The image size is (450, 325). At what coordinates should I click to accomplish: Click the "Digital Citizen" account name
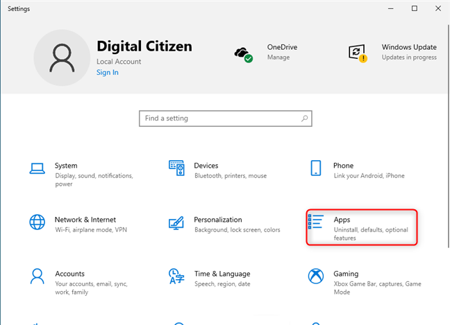coord(144,46)
